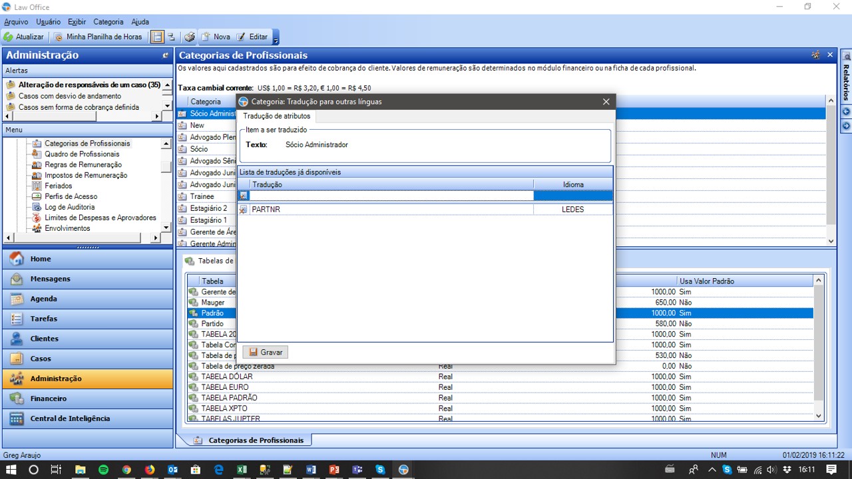Select Envolvimentos in the menu tree
This screenshot has height=479, width=852.
(x=67, y=228)
